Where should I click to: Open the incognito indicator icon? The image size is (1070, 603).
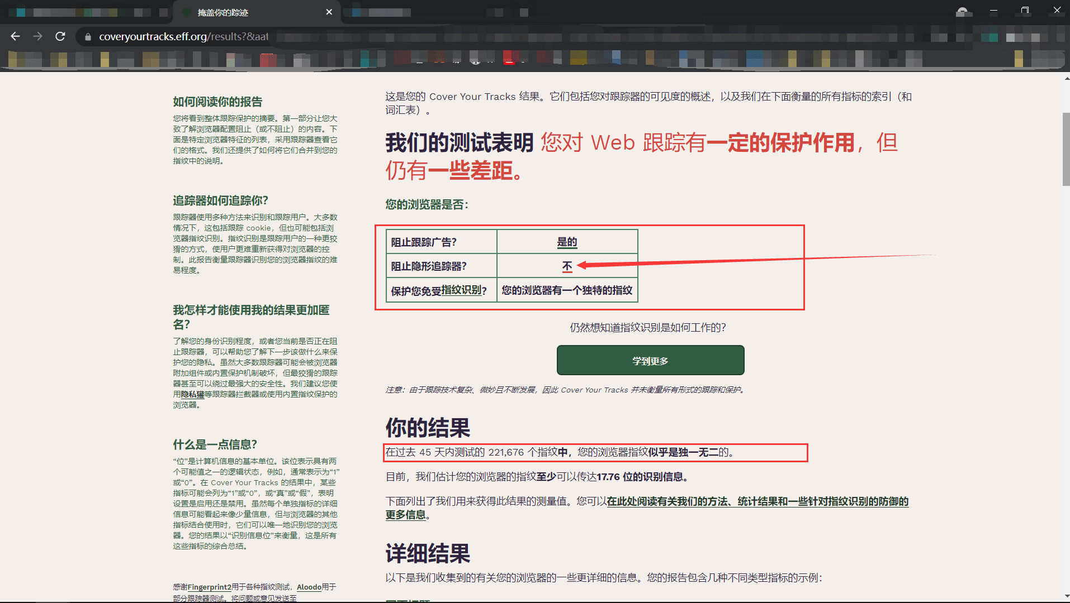(962, 12)
